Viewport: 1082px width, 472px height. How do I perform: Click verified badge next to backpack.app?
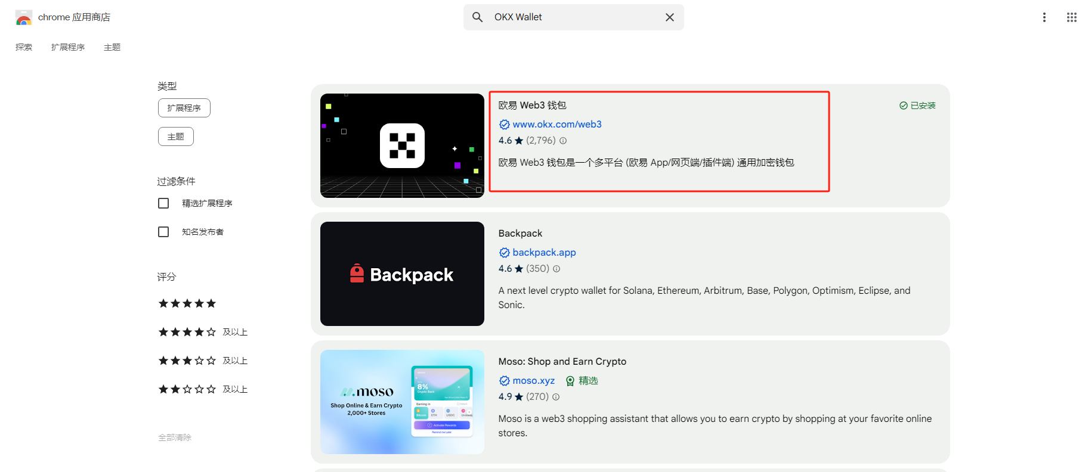click(x=504, y=253)
